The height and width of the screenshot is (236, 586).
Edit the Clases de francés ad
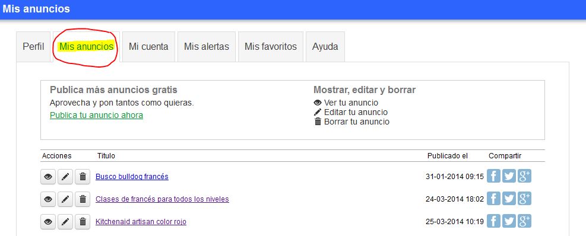click(65, 199)
